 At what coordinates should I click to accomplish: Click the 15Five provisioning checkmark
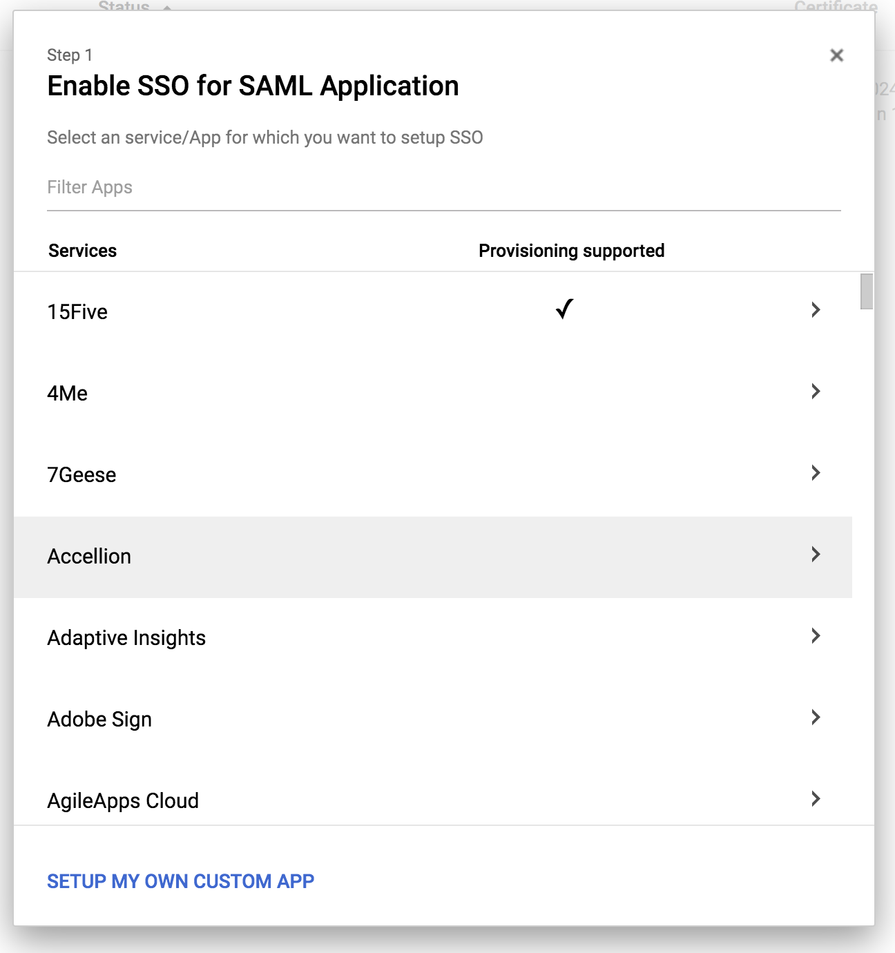(564, 309)
